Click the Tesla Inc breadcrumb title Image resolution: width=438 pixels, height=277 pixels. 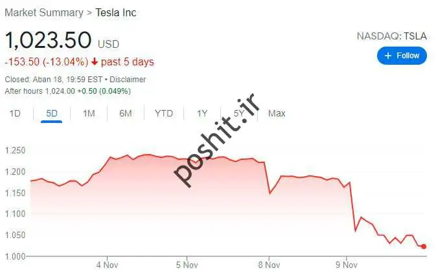[x=116, y=12]
